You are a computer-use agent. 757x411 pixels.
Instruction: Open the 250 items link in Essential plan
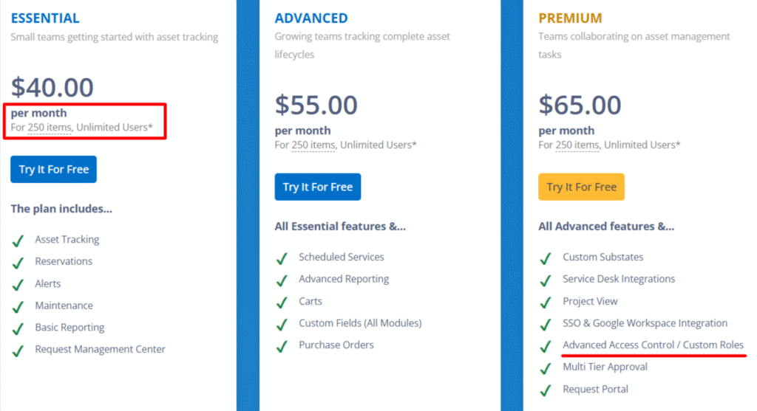[50, 128]
